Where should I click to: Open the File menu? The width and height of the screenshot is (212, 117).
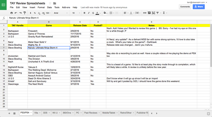[12, 7]
